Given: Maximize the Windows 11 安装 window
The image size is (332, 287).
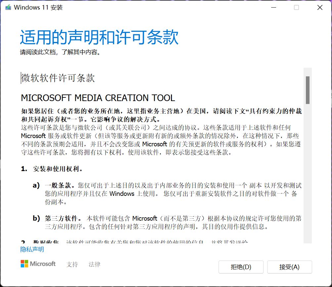Looking at the screenshot, I should [x=296, y=7].
